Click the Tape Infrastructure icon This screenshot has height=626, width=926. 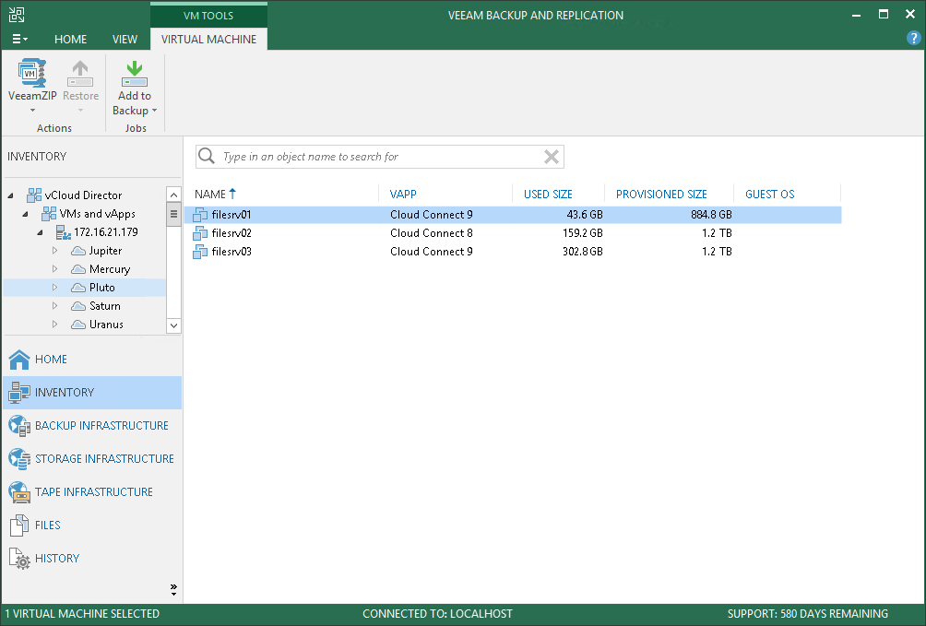coord(18,492)
